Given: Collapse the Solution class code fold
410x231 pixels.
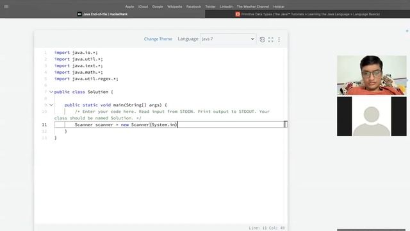Looking at the screenshot, I should click(x=51, y=92).
